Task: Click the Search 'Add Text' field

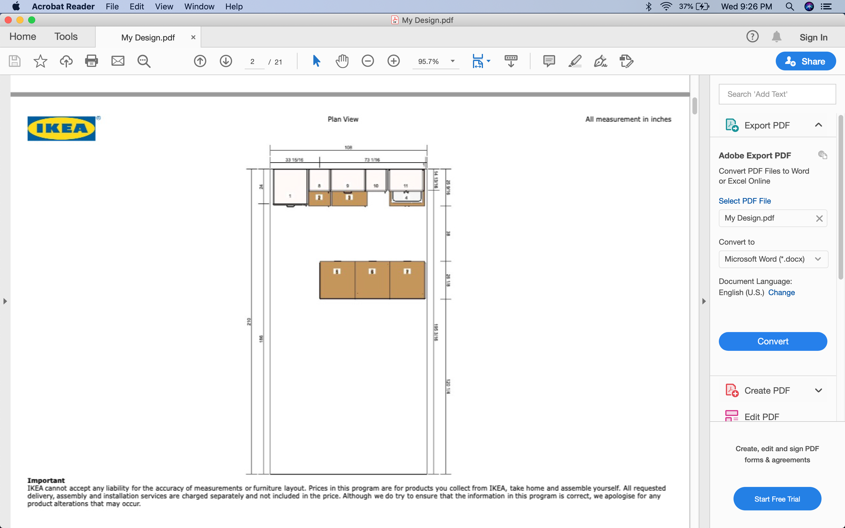Action: pos(777,94)
